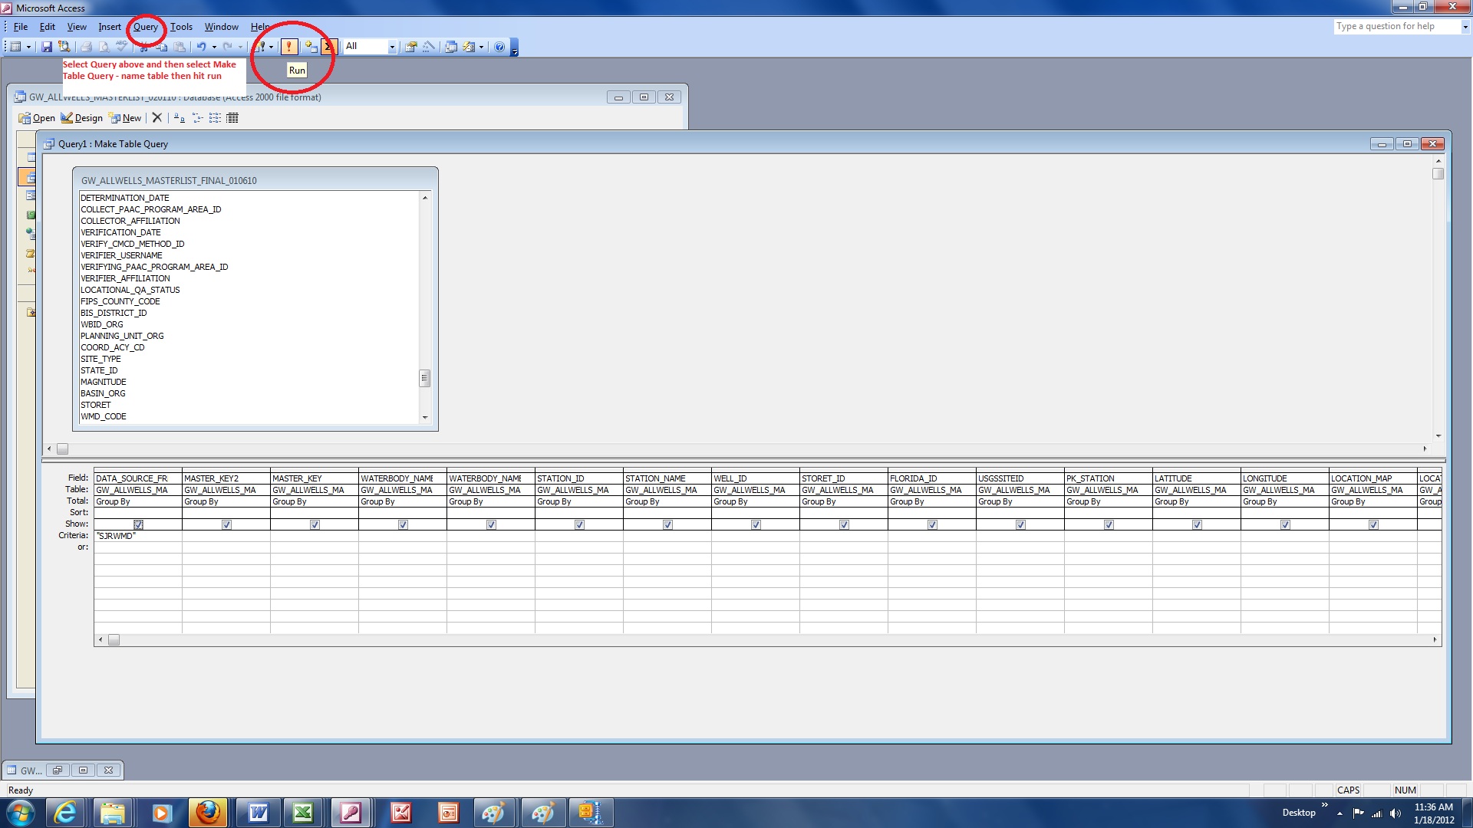1473x828 pixels.
Task: Run the query with the exclamation icon
Action: [289, 47]
